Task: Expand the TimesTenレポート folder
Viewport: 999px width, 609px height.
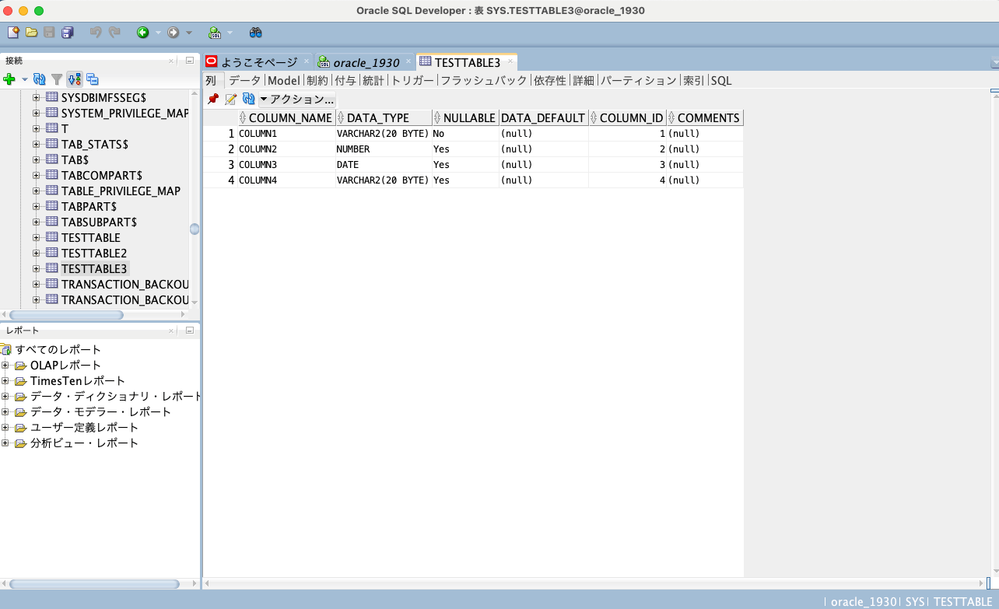Action: pyautogui.click(x=5, y=380)
